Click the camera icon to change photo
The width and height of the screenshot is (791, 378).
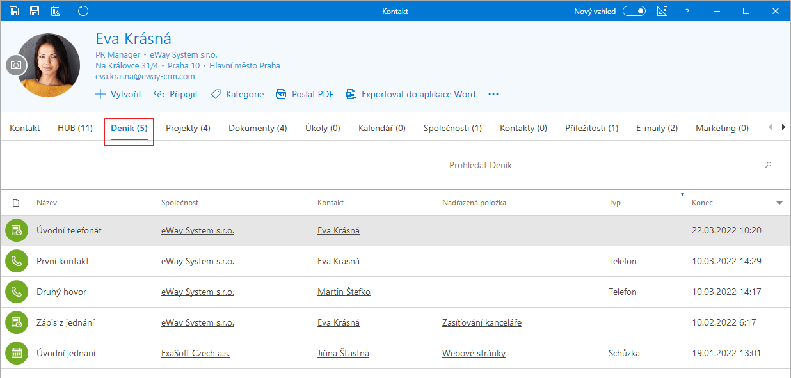pos(17,65)
